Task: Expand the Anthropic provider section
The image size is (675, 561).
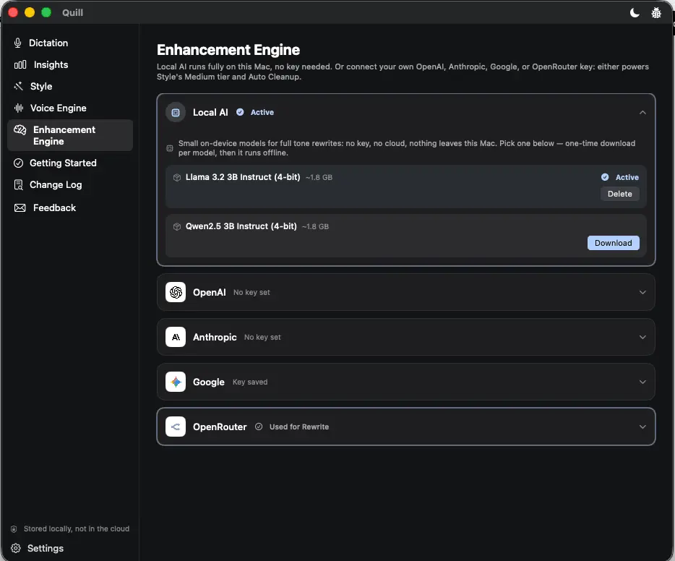Action: point(642,337)
